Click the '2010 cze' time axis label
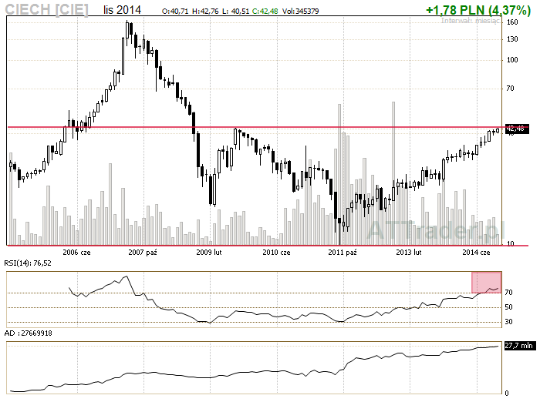This screenshot has height=402, width=540. pos(276,253)
